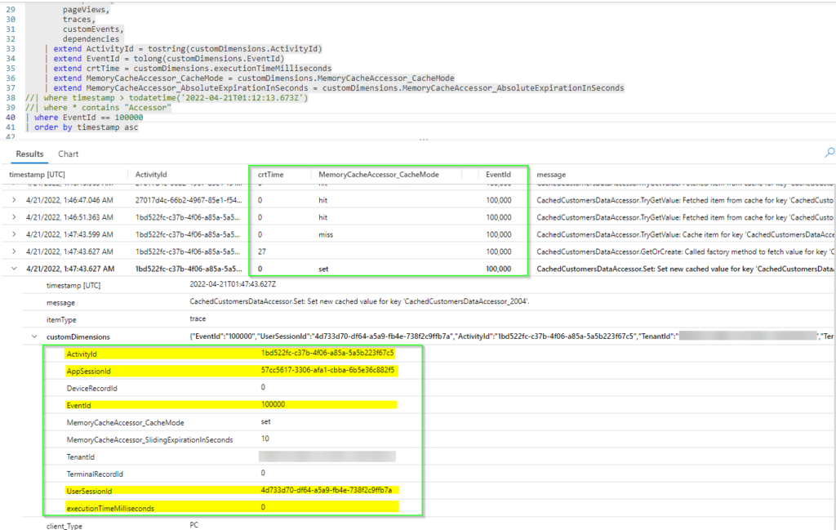This screenshot has height=530, width=836.
Task: Select the crtTime value 27 cell
Action: point(262,252)
